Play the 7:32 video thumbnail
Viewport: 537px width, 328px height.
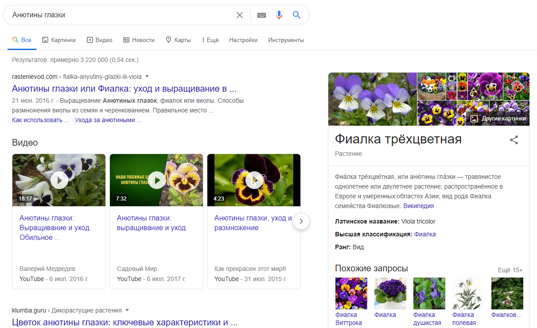pos(156,180)
